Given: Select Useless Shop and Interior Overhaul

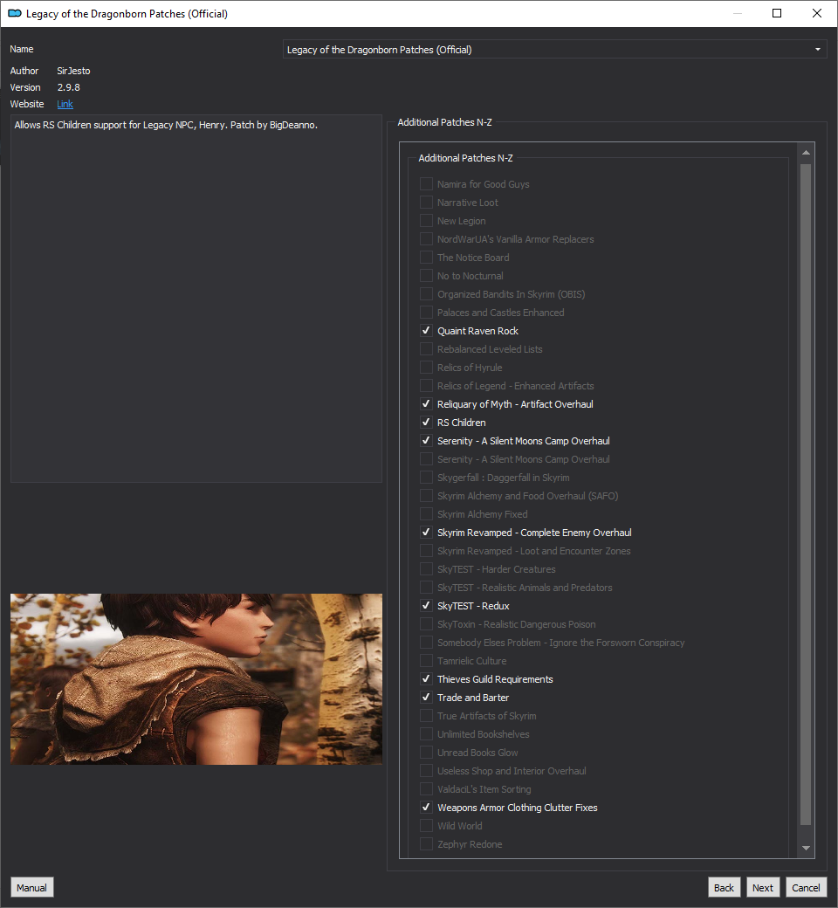Looking at the screenshot, I should pos(426,771).
